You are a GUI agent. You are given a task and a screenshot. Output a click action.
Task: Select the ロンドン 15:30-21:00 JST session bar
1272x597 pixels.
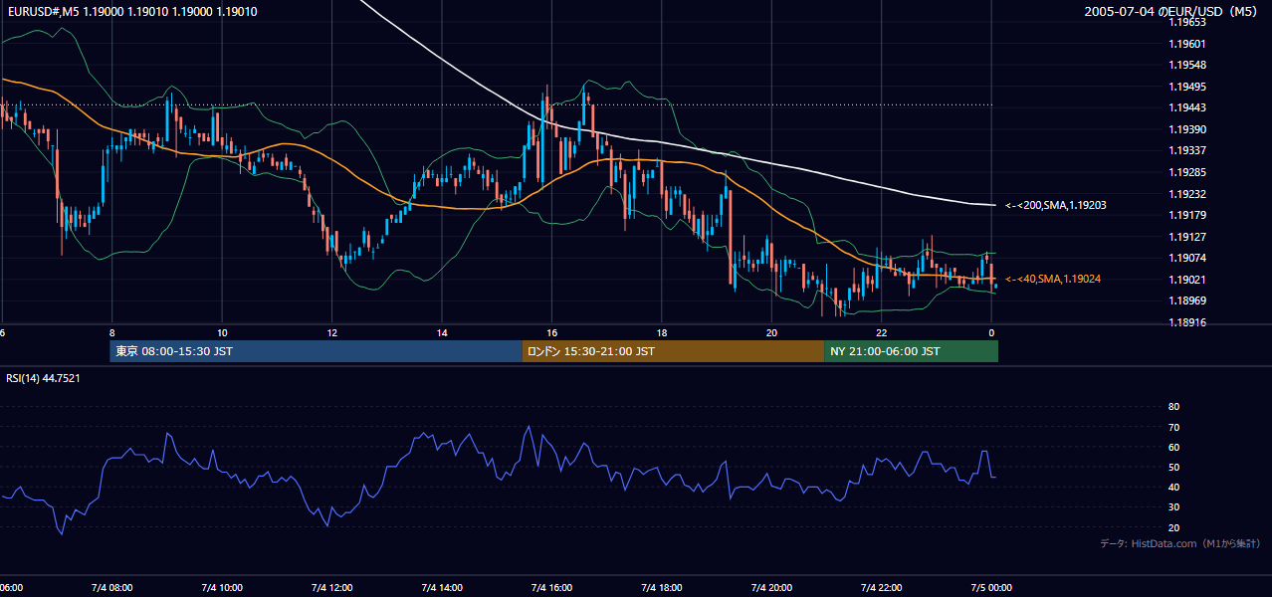pyautogui.click(x=673, y=351)
